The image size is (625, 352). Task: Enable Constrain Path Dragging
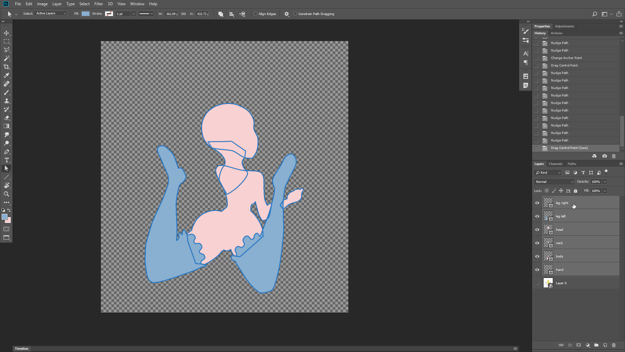coord(295,14)
